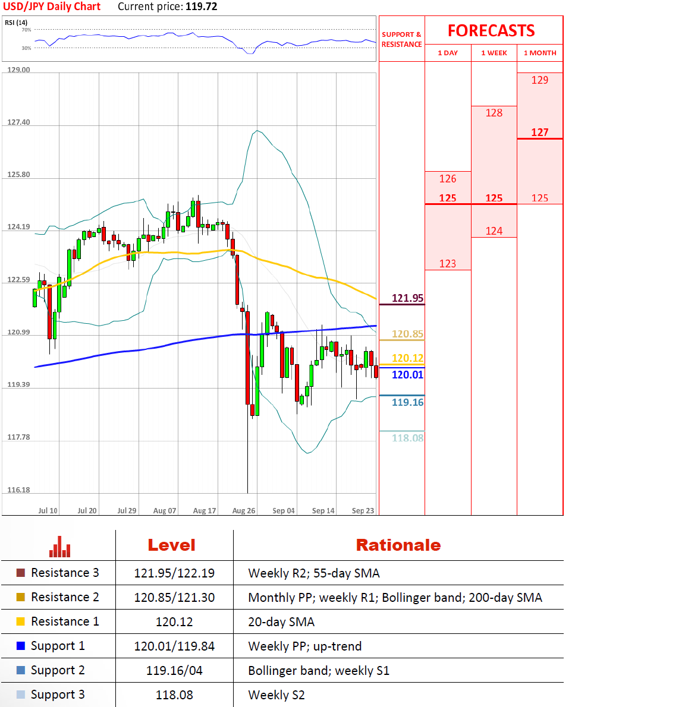Click the 'Weekly S2' rationale cell
The image size is (685, 707).
pos(276,695)
